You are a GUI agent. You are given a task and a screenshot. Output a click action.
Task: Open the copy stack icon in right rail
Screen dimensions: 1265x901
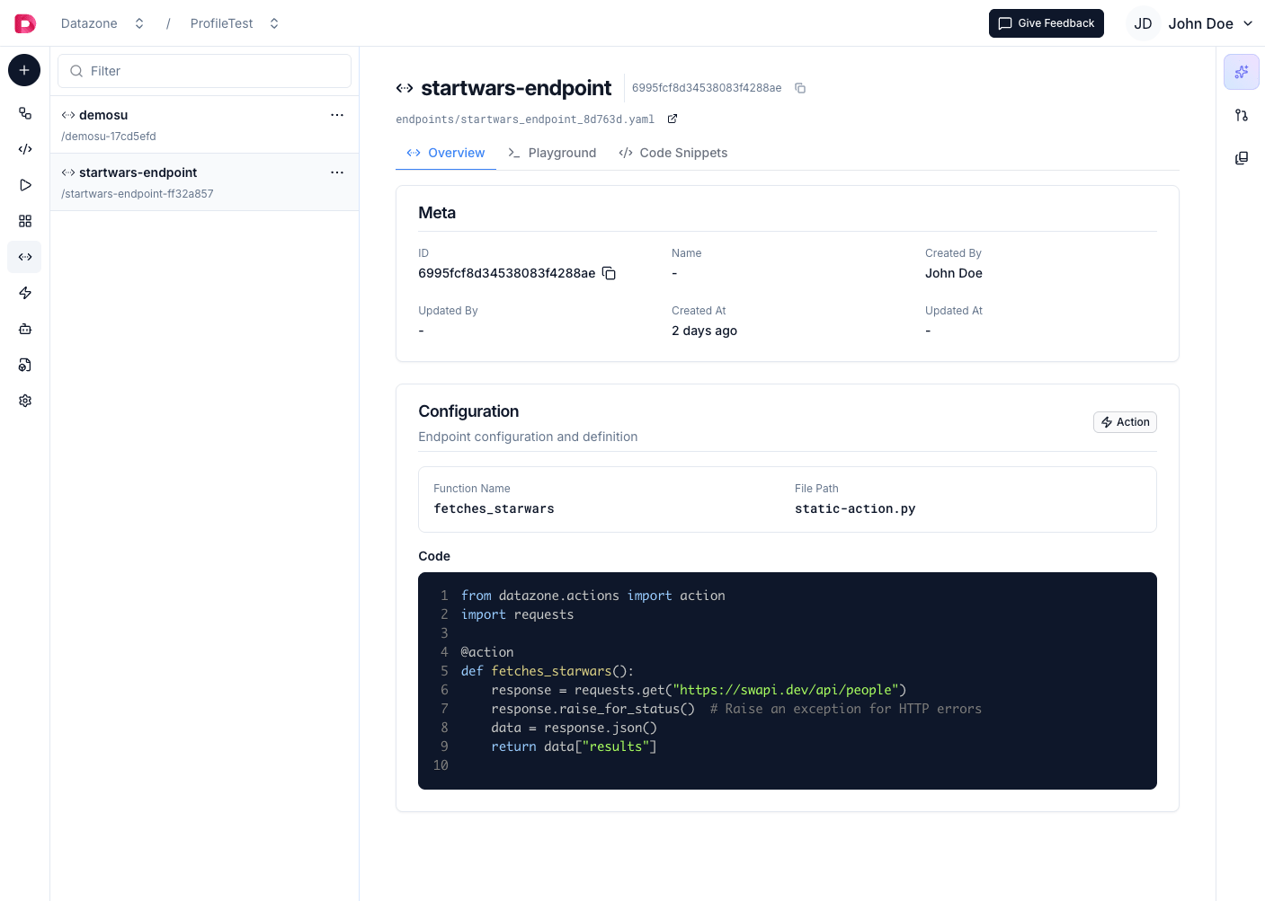click(x=1242, y=158)
